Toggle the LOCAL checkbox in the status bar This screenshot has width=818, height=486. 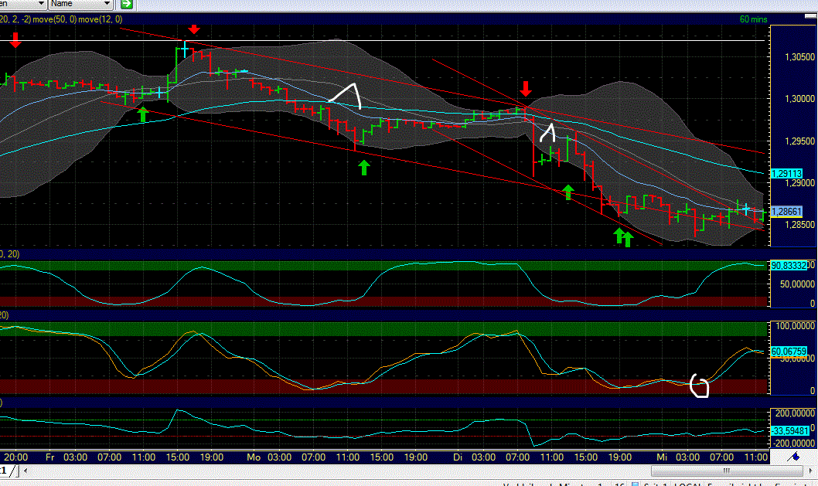coord(635,482)
